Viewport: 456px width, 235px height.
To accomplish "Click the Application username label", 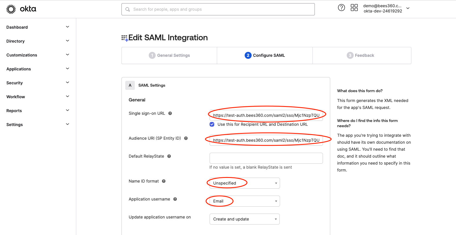I will [x=149, y=199].
